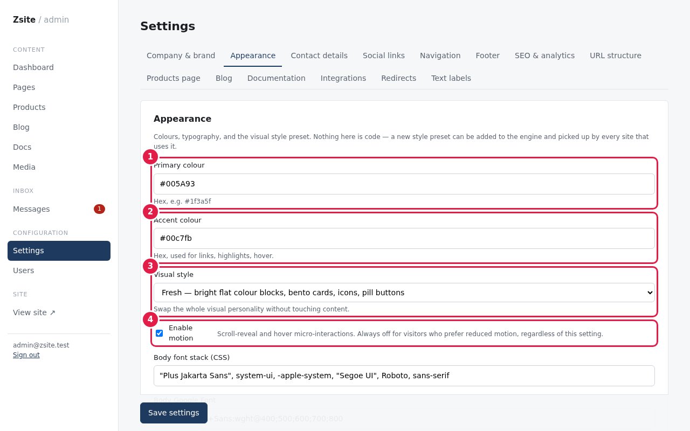Viewport: 690px width, 431px height.
Task: Select the Text labels tab
Action: pos(451,78)
